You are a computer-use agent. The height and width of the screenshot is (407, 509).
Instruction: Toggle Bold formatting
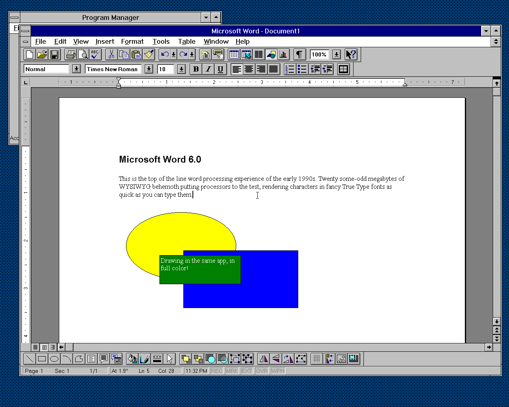coord(196,69)
